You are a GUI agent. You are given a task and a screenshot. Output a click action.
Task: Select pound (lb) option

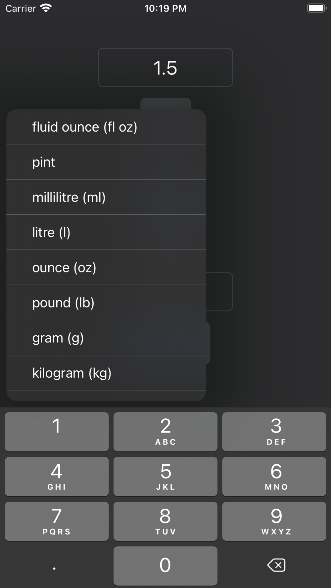click(106, 303)
